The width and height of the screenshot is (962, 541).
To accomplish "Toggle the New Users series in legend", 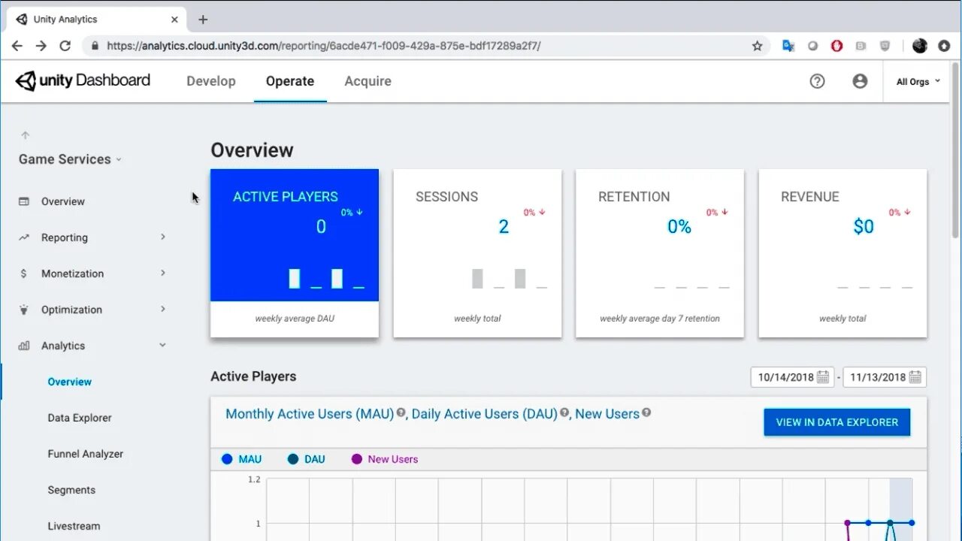I will [385, 459].
